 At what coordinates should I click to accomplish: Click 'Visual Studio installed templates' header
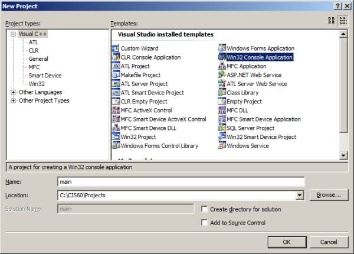point(165,34)
